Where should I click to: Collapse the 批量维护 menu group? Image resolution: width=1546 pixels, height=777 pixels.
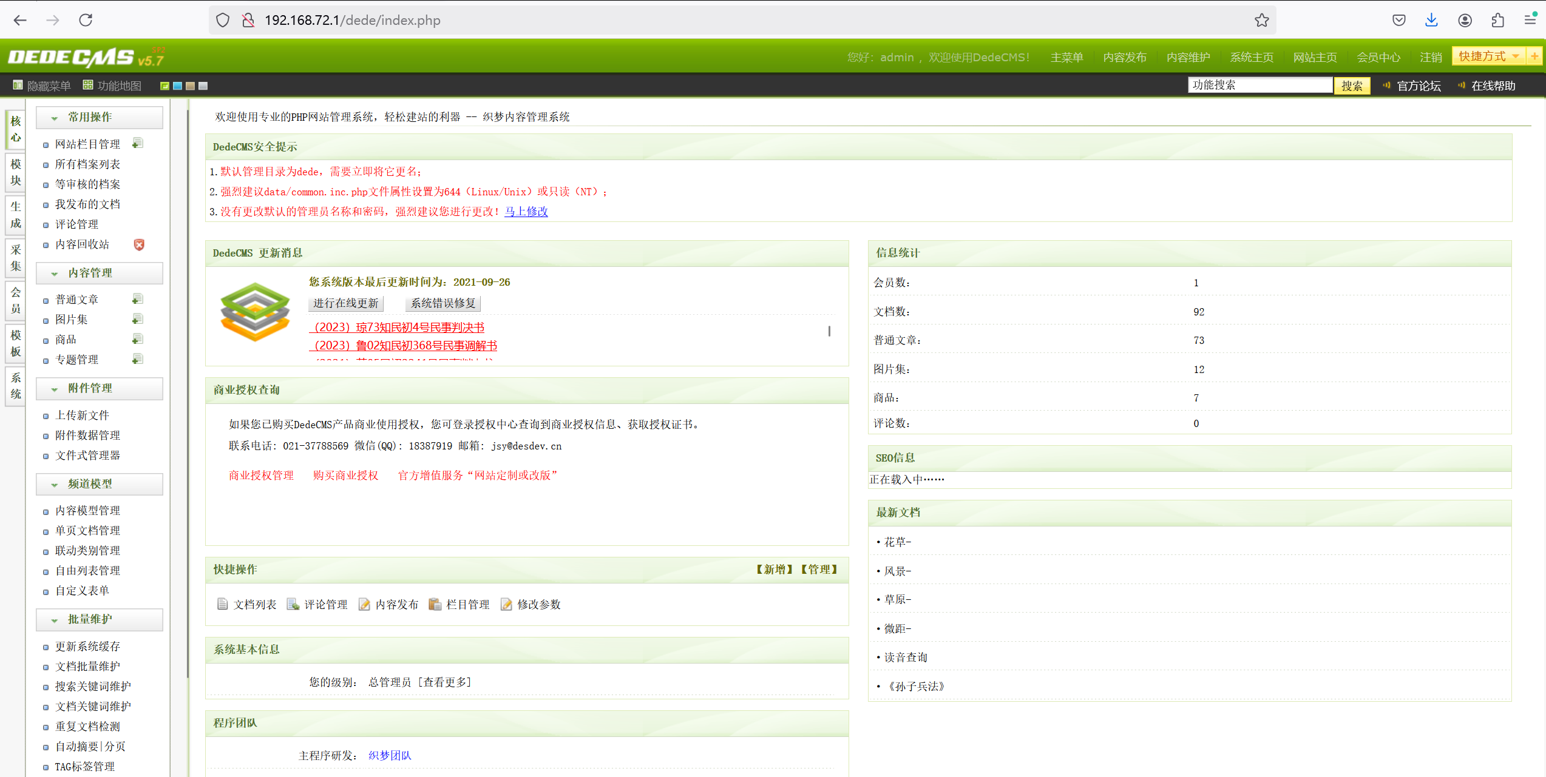coord(100,619)
